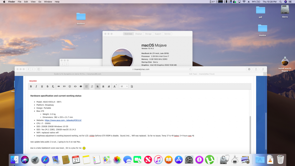
Task: Open the Go menu
Action: [x=40, y=2]
